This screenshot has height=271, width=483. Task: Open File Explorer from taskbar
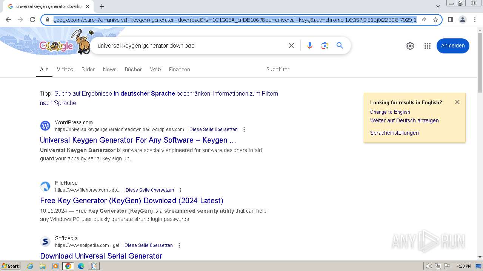pos(43,266)
